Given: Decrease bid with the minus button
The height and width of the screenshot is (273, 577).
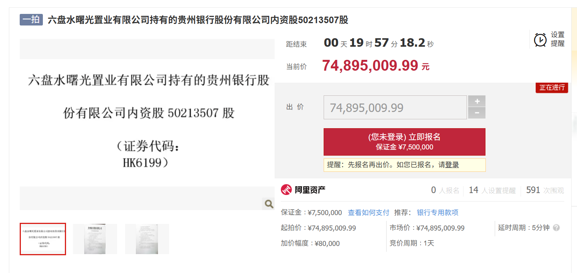Looking at the screenshot, I should coord(477,113).
